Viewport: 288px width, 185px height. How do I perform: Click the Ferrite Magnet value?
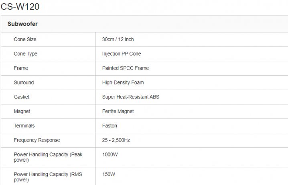click(118, 111)
